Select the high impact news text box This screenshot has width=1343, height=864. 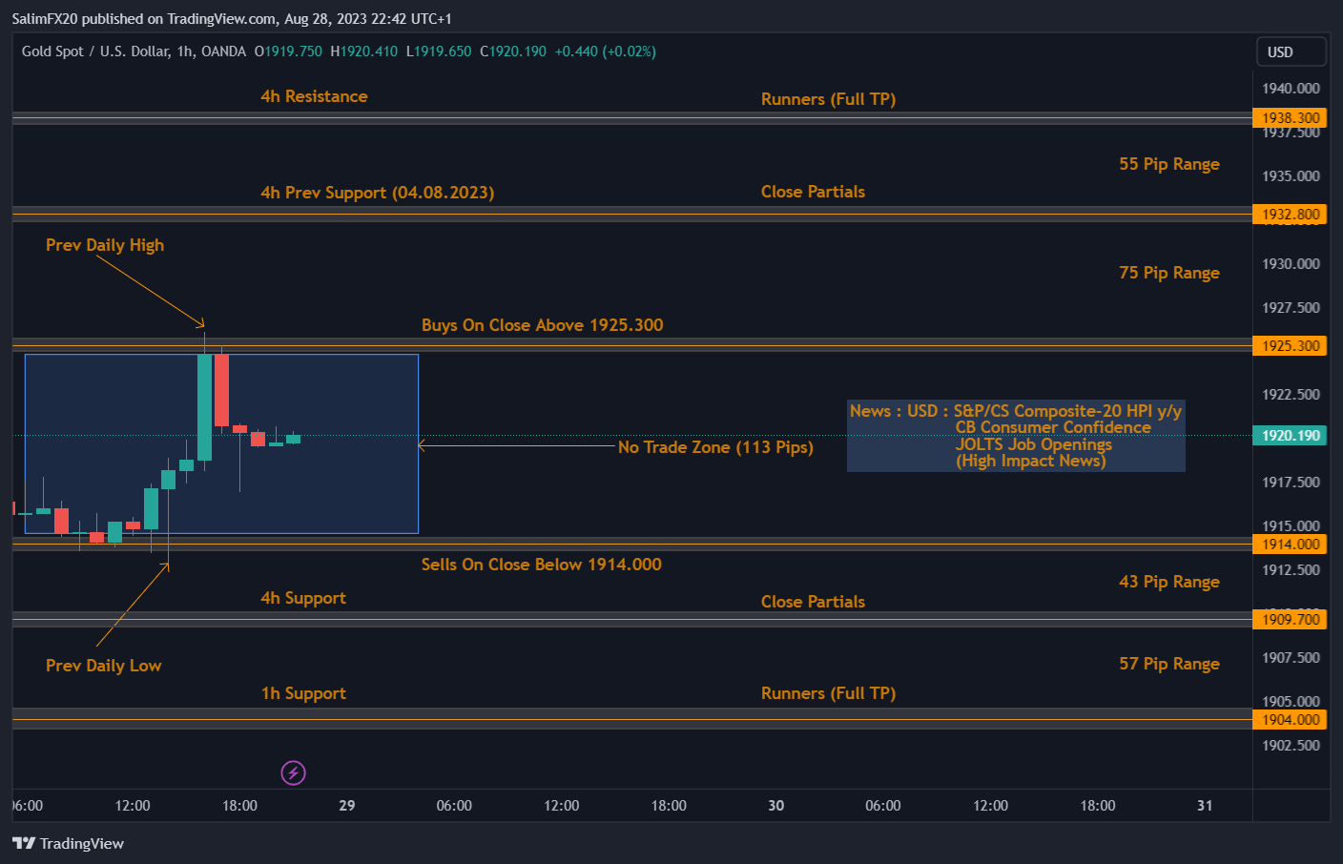[x=1016, y=436]
